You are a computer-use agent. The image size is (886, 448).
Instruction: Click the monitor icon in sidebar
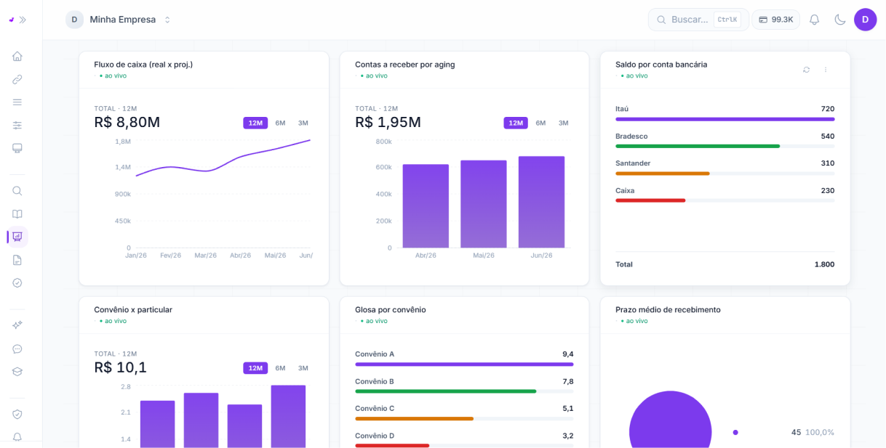(x=17, y=148)
